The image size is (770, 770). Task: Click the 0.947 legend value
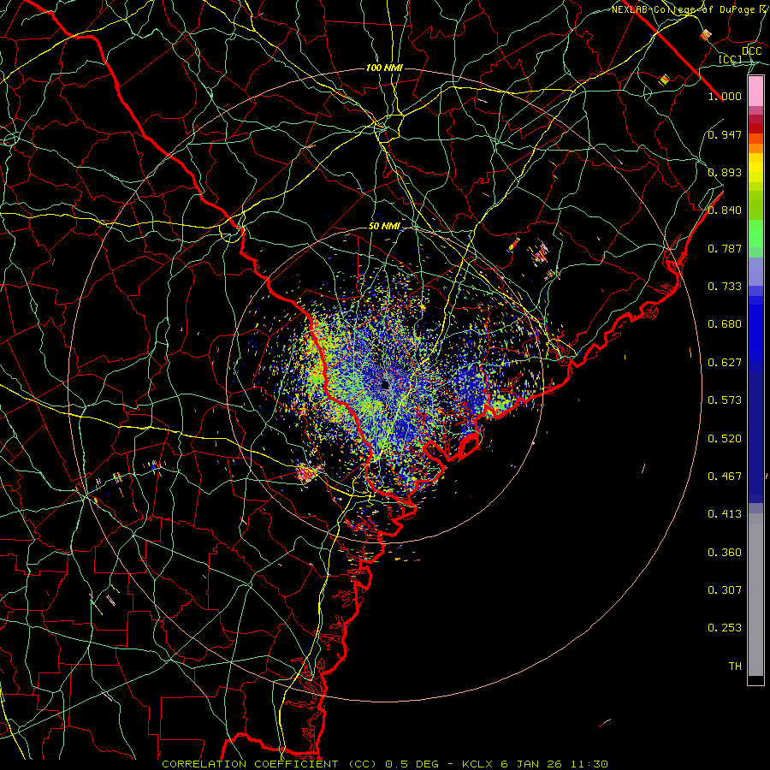click(x=725, y=134)
